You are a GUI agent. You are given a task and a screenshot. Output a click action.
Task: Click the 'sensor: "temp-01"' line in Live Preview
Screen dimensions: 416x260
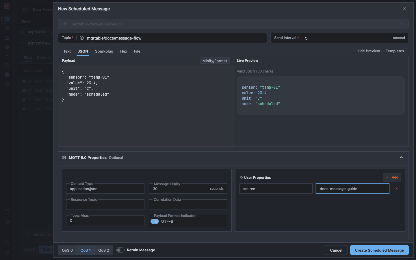[x=261, y=87]
